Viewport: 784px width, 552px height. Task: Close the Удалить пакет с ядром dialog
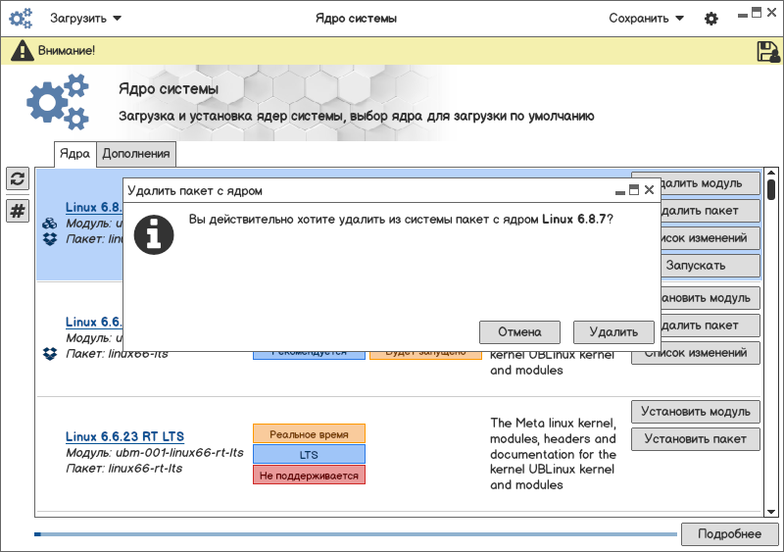(x=649, y=190)
